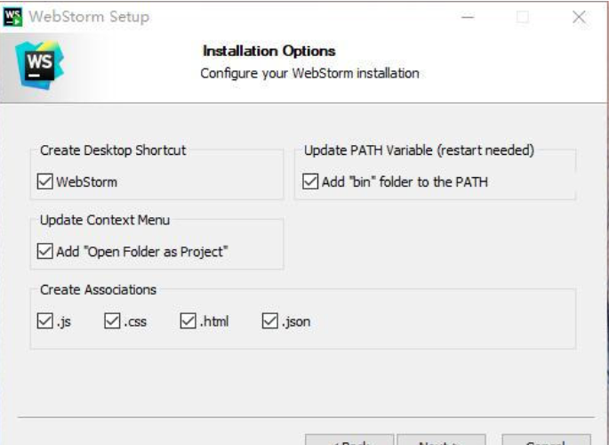Disable Add "Open Folder as Project" option
The width and height of the screenshot is (609, 445).
(x=45, y=252)
